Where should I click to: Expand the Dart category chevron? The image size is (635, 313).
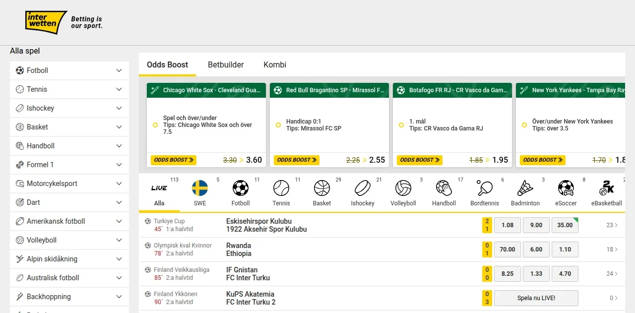coord(119,202)
